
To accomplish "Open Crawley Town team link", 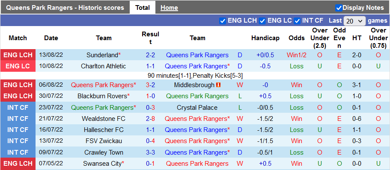I will pos(104,152).
